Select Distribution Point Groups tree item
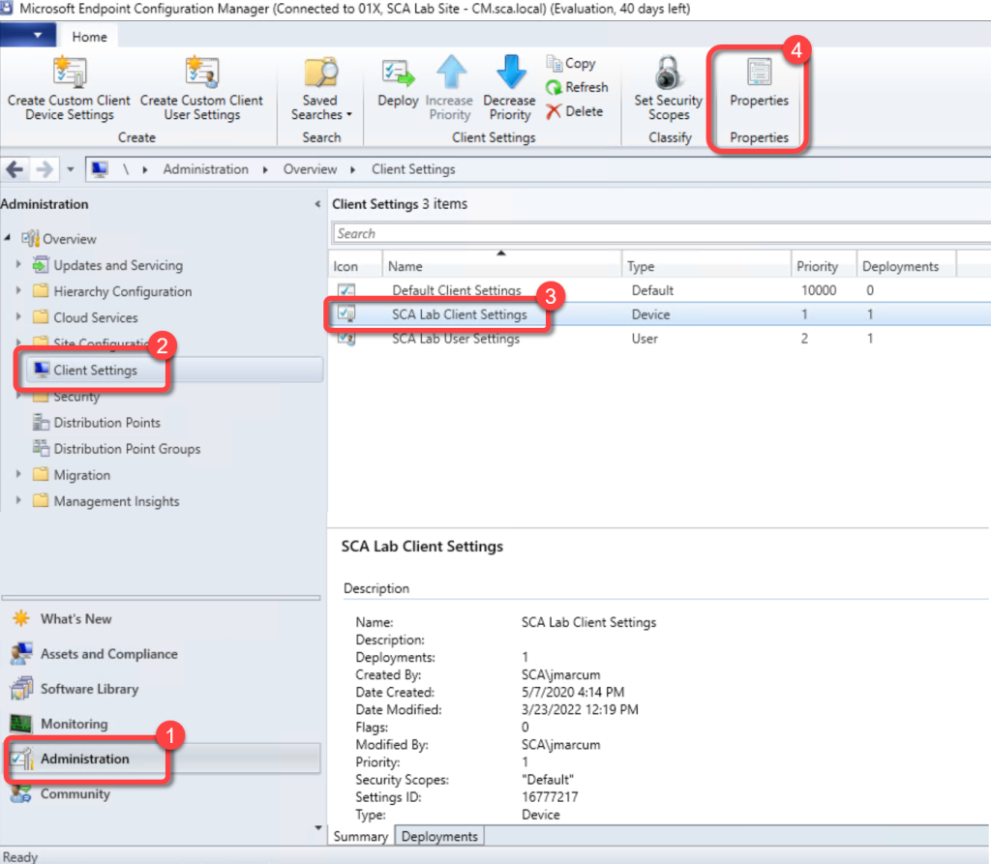This screenshot has width=991, height=864. coord(127,449)
